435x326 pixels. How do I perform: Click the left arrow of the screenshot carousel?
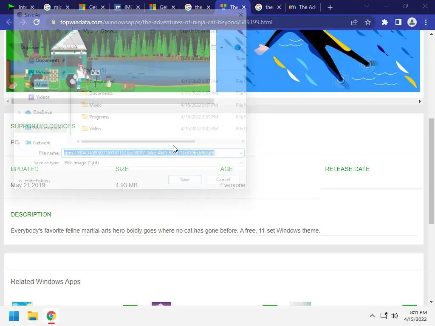pyautogui.click(x=8, y=101)
